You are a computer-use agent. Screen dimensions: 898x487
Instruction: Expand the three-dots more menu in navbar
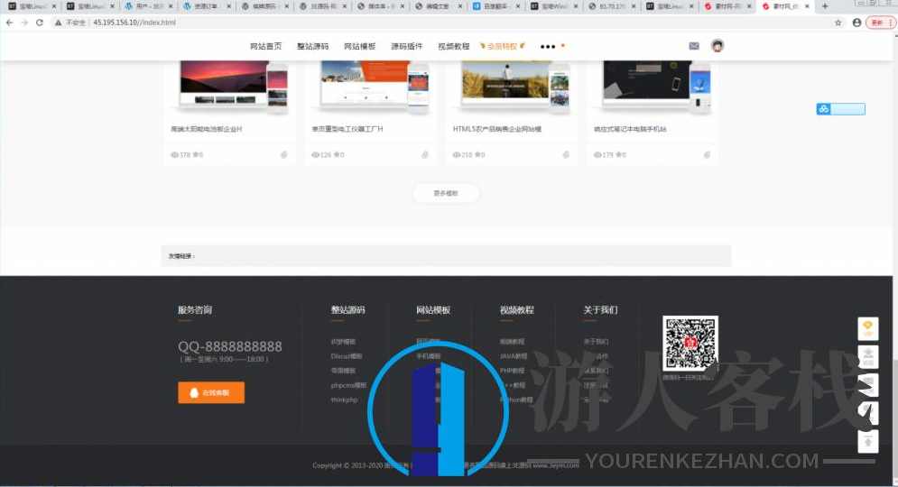coord(548,46)
